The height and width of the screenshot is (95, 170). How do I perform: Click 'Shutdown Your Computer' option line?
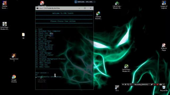(48, 31)
